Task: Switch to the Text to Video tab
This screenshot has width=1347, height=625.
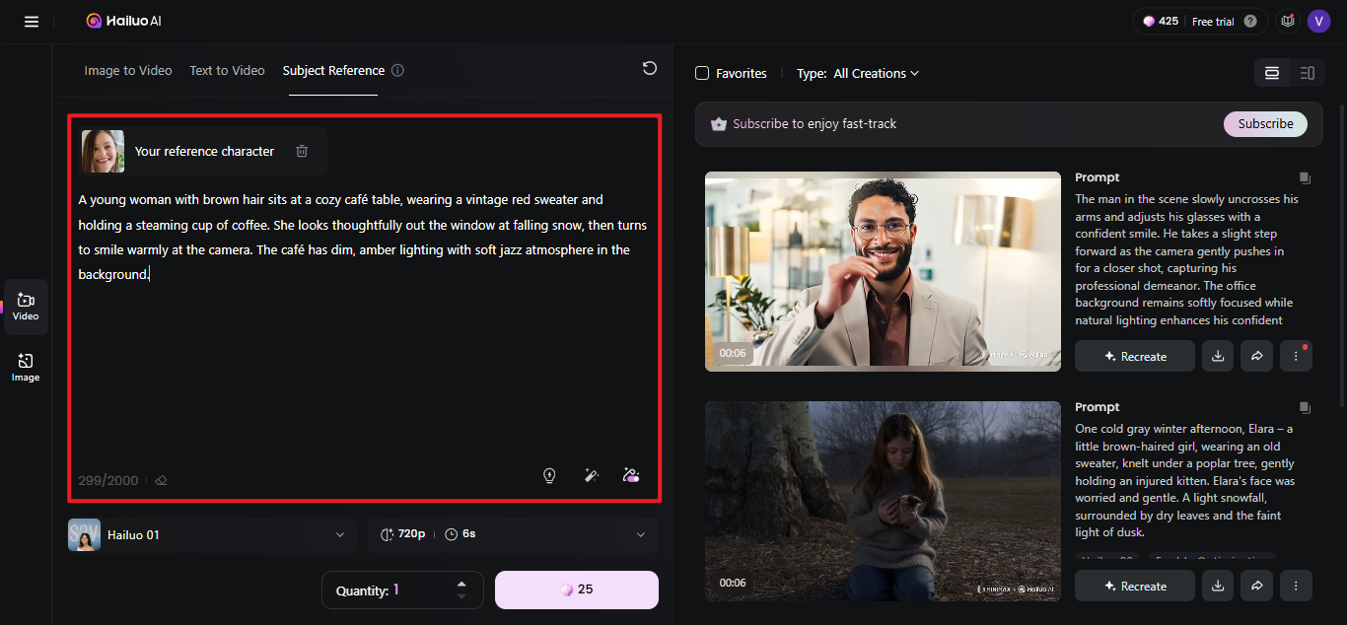Action: [x=227, y=70]
